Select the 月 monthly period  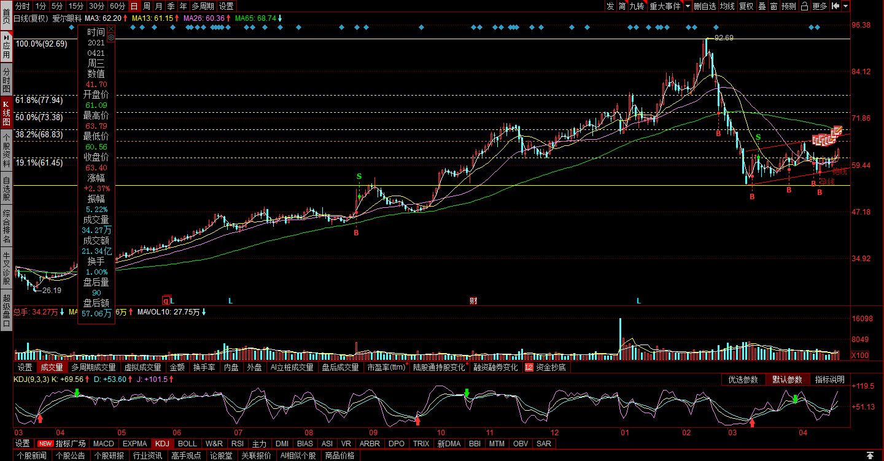click(x=158, y=6)
